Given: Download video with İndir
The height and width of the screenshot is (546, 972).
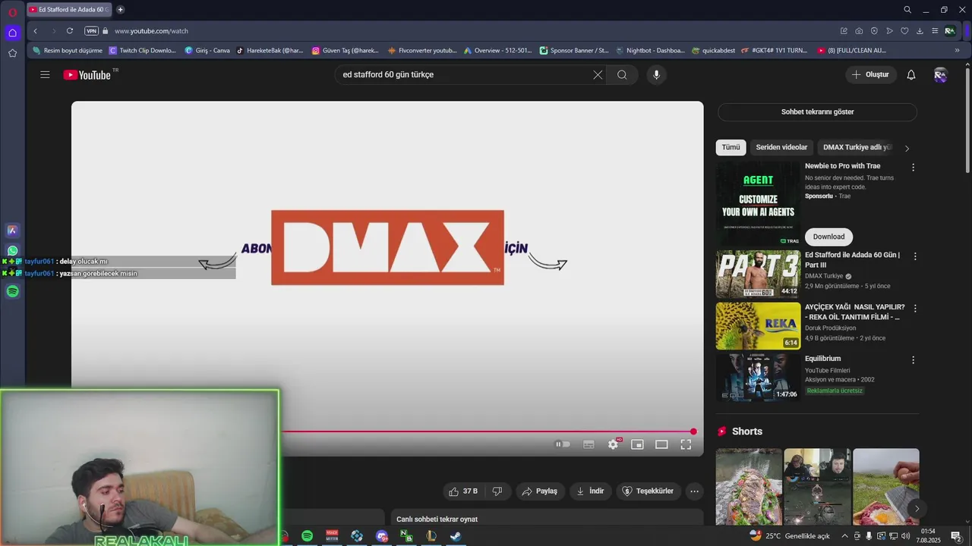Looking at the screenshot, I should [x=591, y=491].
